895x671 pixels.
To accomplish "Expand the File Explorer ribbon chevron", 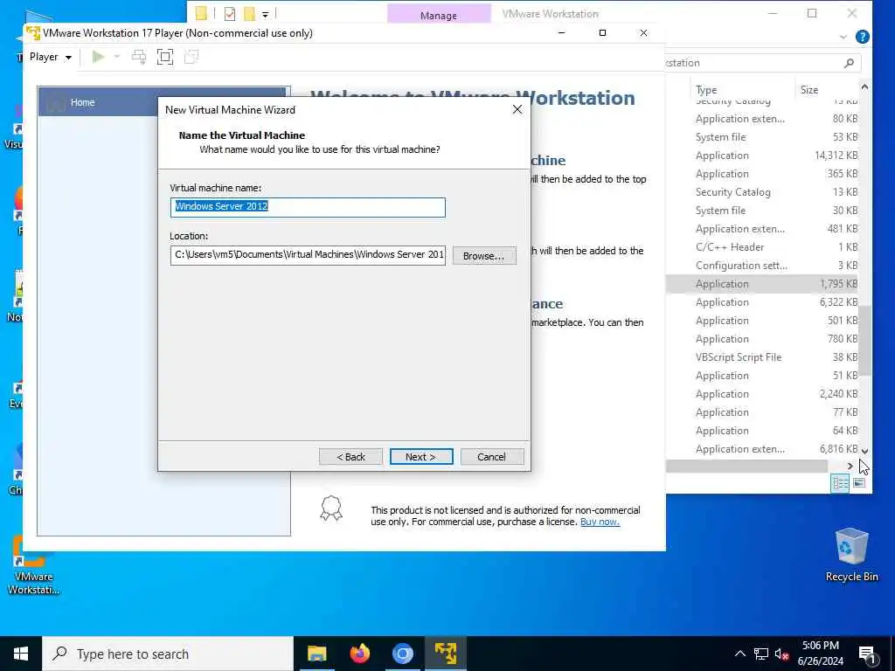I will tap(843, 37).
